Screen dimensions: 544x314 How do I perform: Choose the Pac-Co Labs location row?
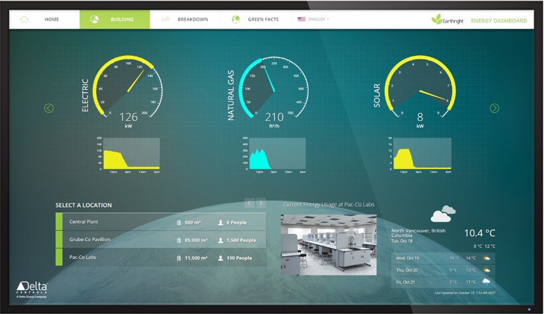83,258
